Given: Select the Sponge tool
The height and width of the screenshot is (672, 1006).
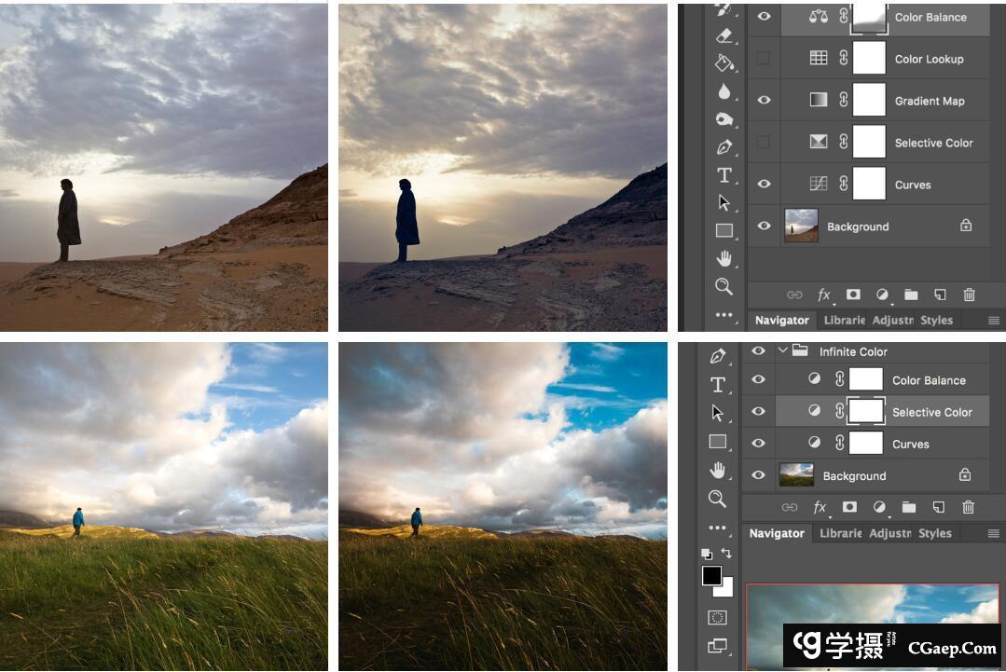Looking at the screenshot, I should point(724,119).
